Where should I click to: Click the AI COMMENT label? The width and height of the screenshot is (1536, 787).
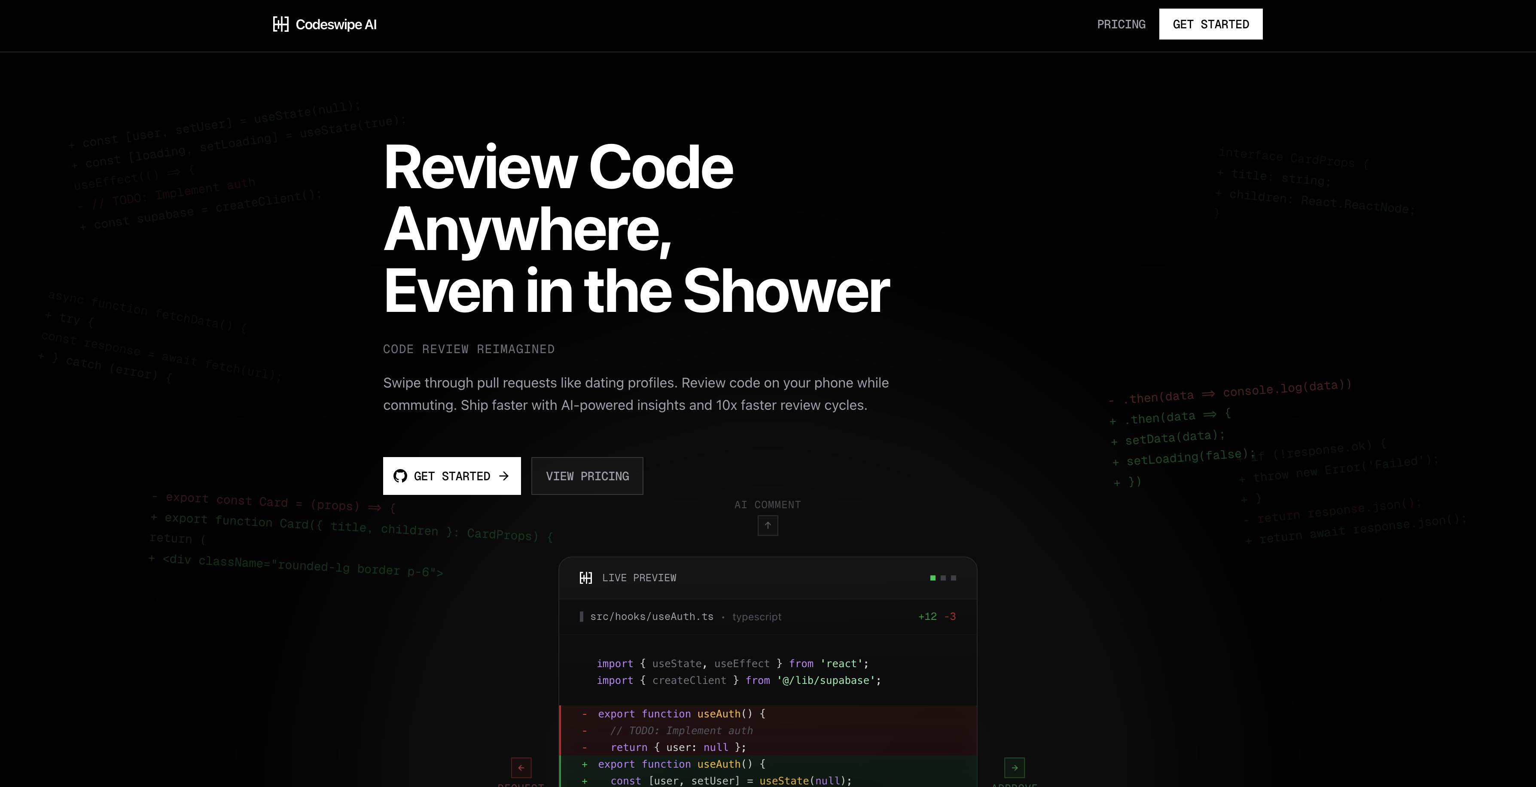pos(768,504)
